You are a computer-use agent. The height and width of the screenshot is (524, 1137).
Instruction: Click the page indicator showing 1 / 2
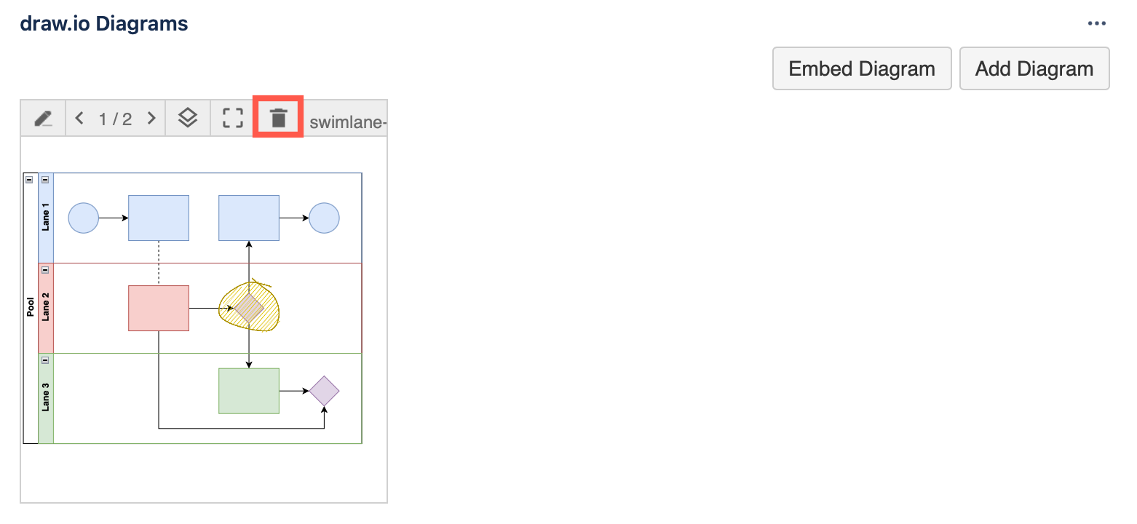pos(115,117)
